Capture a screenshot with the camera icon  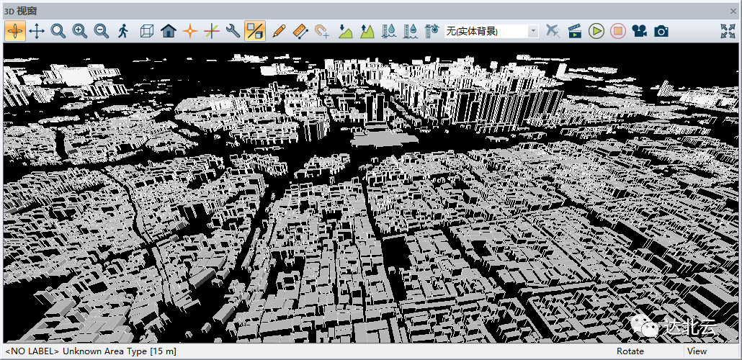(x=661, y=31)
